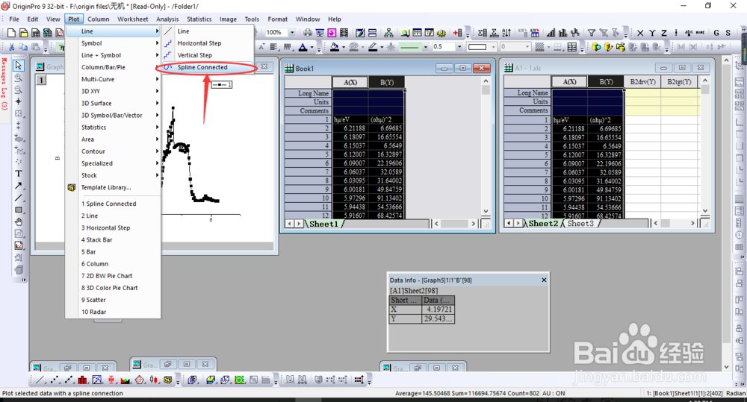Click cell value 6.21188 in Book1
This screenshot has height=402, width=747.
[350, 128]
